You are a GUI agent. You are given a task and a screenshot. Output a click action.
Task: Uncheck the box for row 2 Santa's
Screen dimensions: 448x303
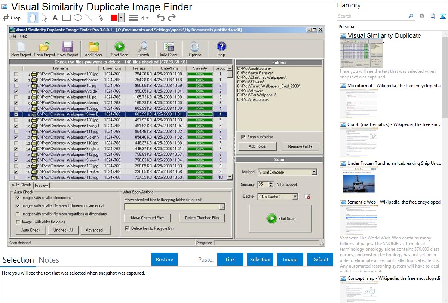16,80
